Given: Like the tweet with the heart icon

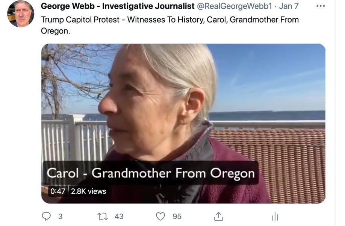Looking at the screenshot, I should pyautogui.click(x=160, y=216).
